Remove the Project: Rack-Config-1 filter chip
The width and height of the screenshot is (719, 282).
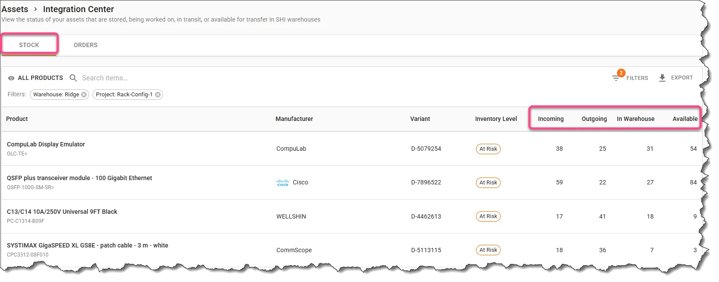coord(158,95)
